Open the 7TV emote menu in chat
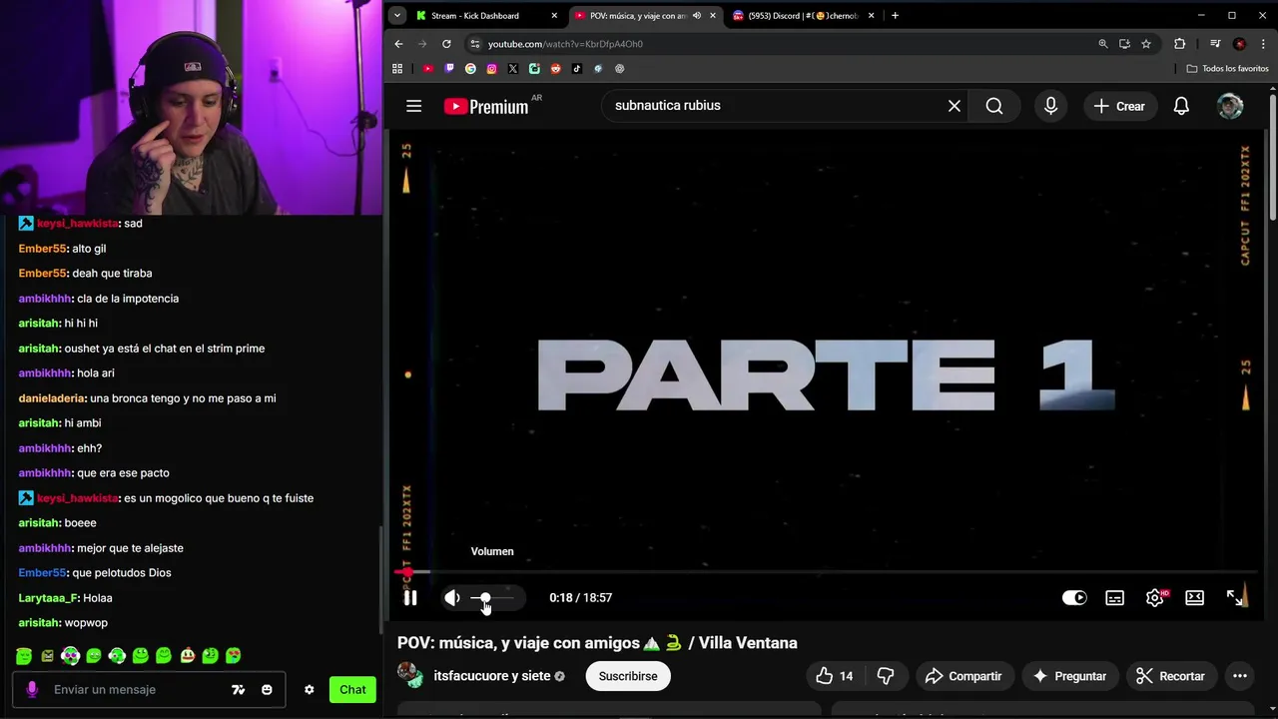This screenshot has width=1278, height=719. (x=239, y=690)
